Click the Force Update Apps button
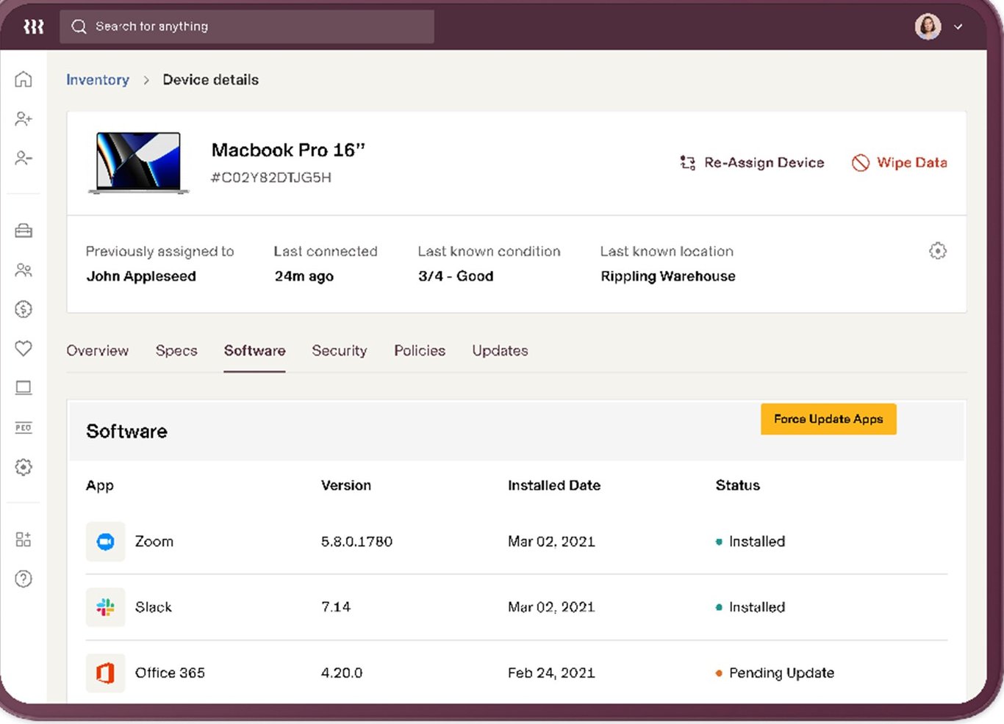This screenshot has width=1004, height=724. [828, 419]
